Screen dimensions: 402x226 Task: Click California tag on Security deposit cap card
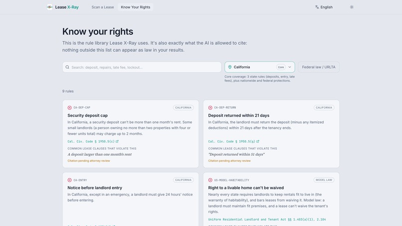point(184,108)
